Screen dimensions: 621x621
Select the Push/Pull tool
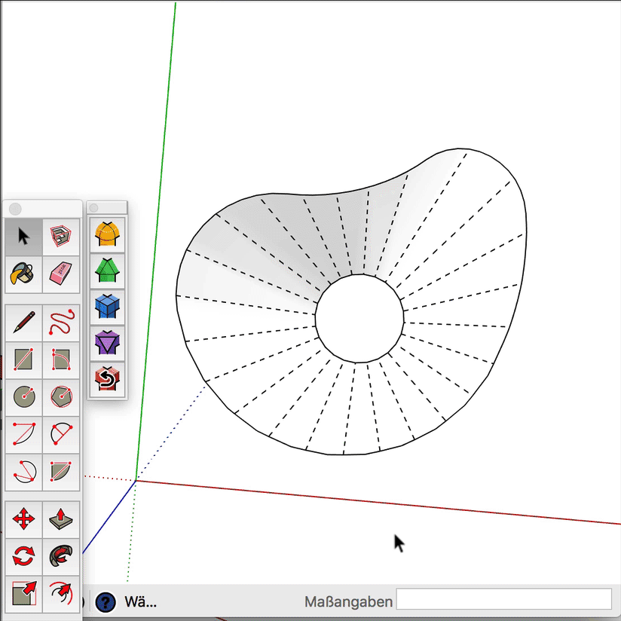61,519
